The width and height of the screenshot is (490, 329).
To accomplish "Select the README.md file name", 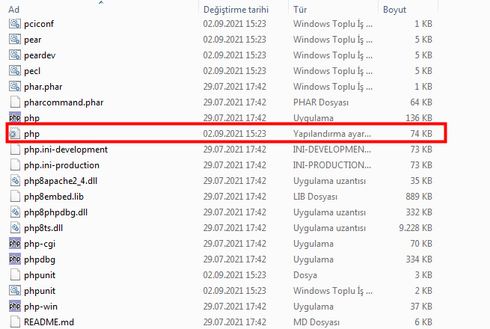I will [49, 322].
